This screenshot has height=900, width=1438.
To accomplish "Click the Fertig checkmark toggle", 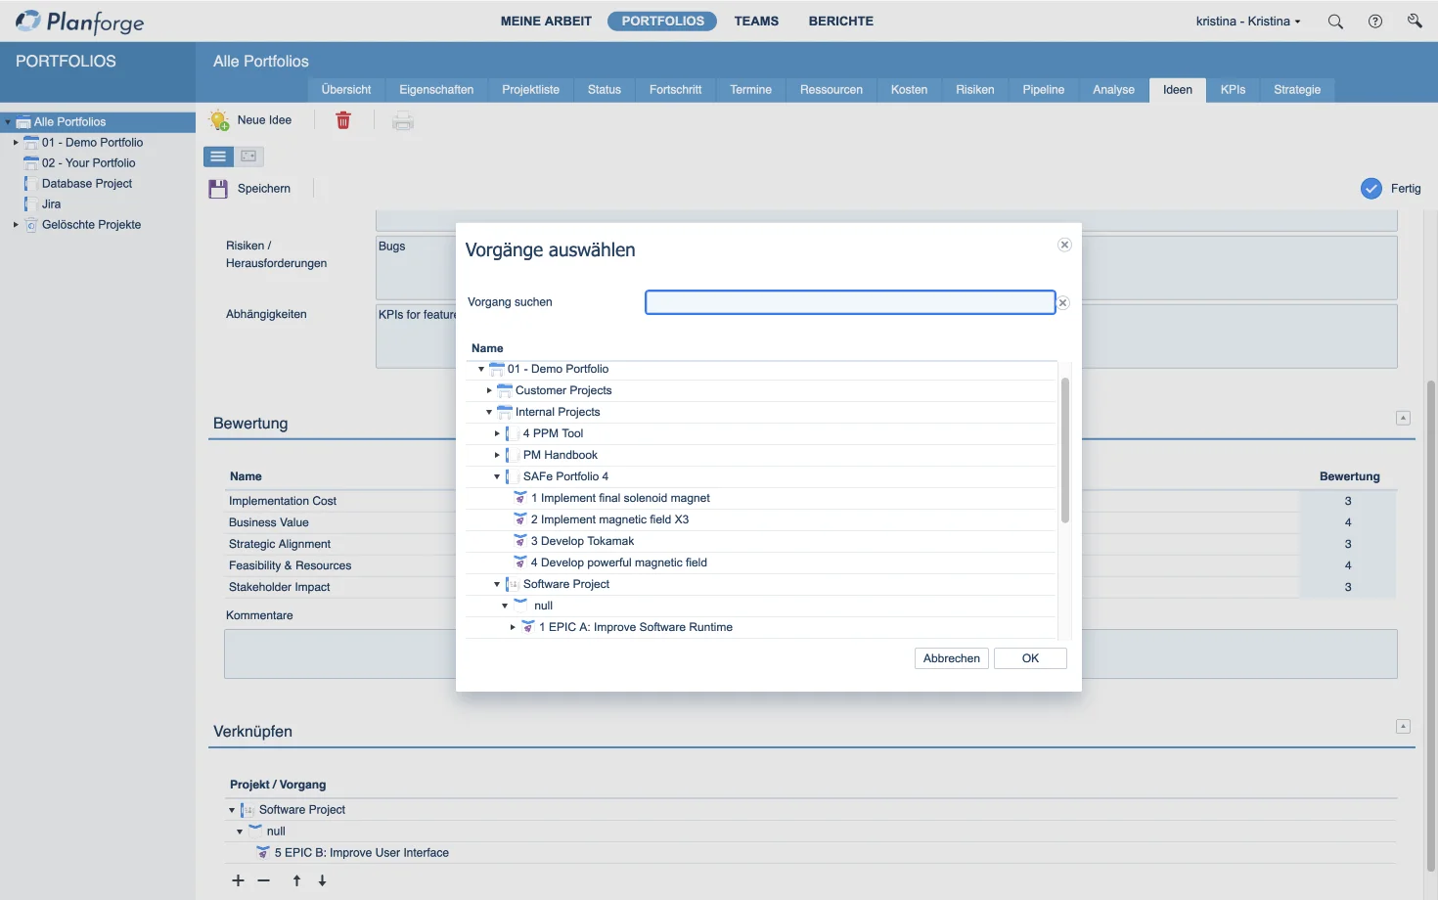I will (1371, 189).
